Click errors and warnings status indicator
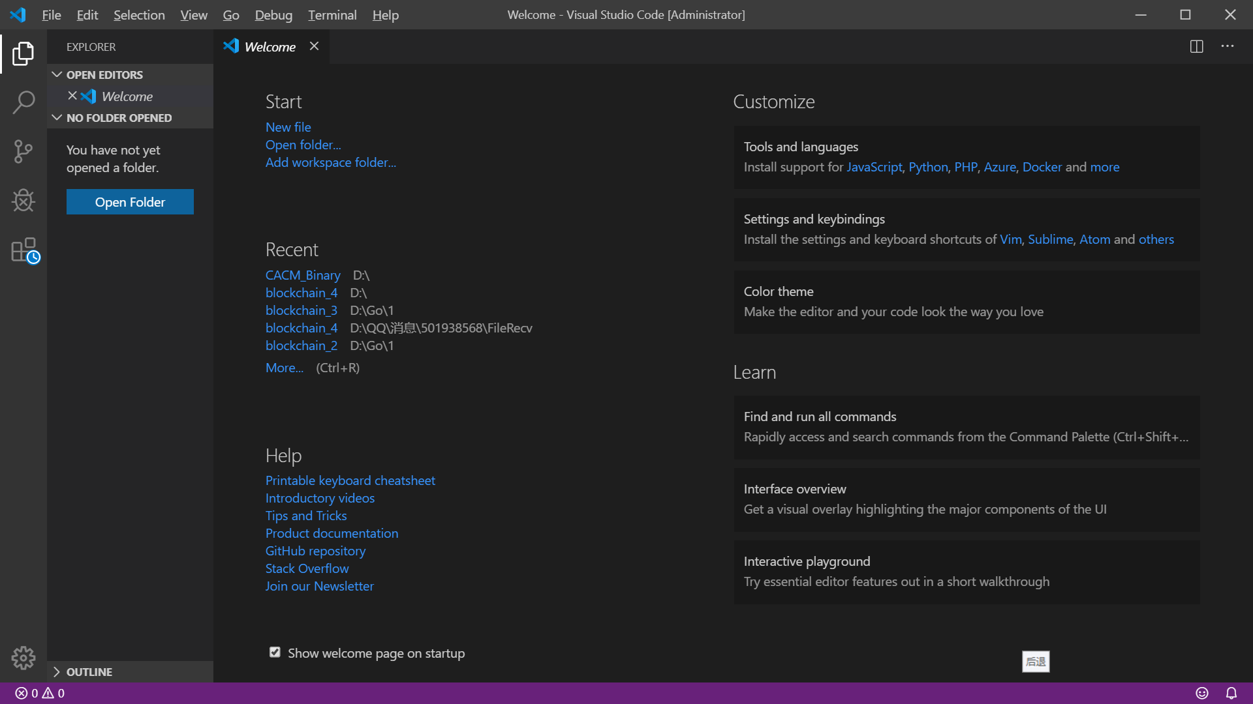The height and width of the screenshot is (704, 1253). [40, 693]
